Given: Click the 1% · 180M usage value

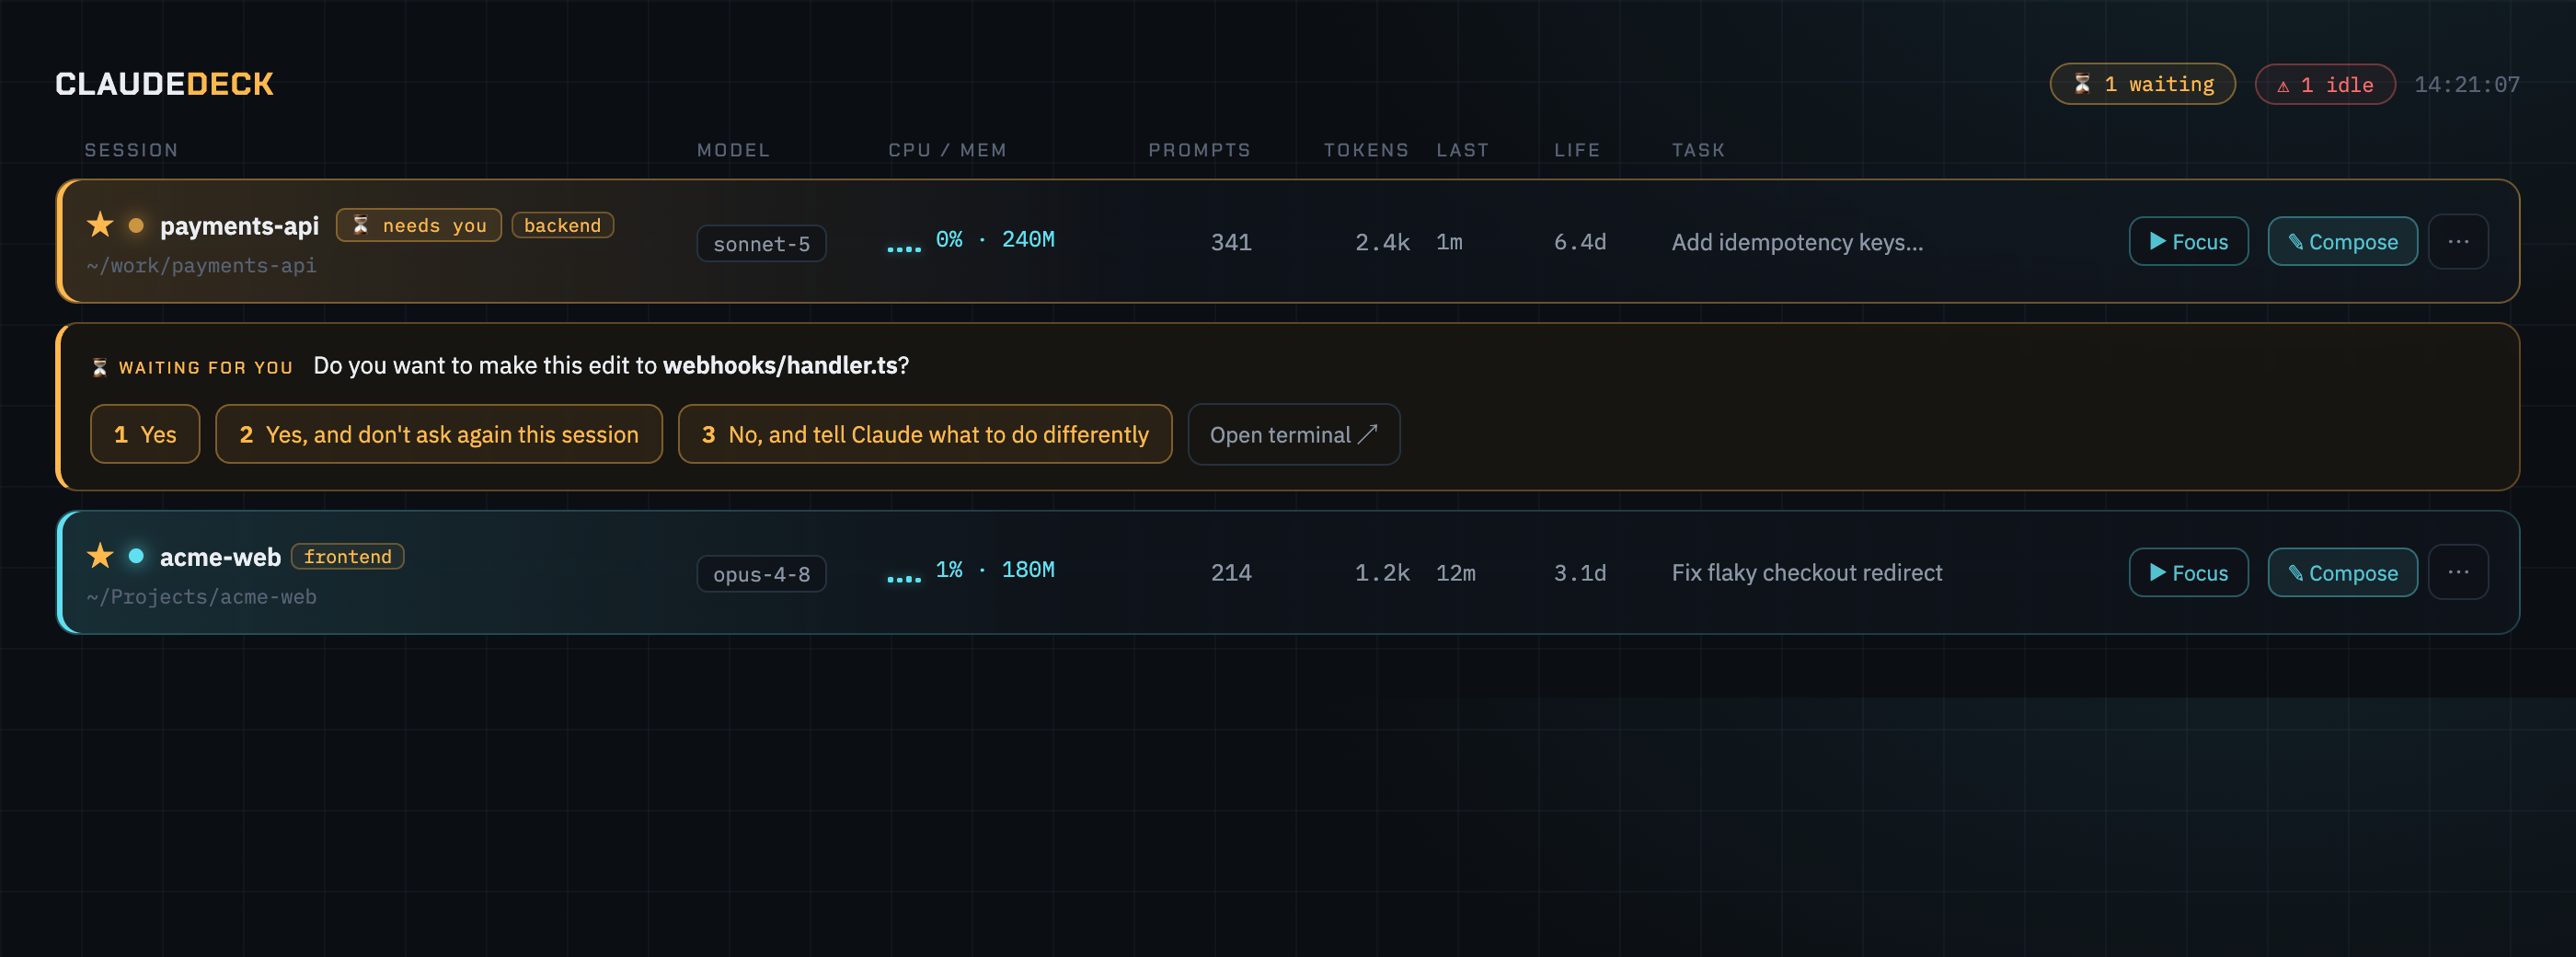Looking at the screenshot, I should tap(994, 570).
